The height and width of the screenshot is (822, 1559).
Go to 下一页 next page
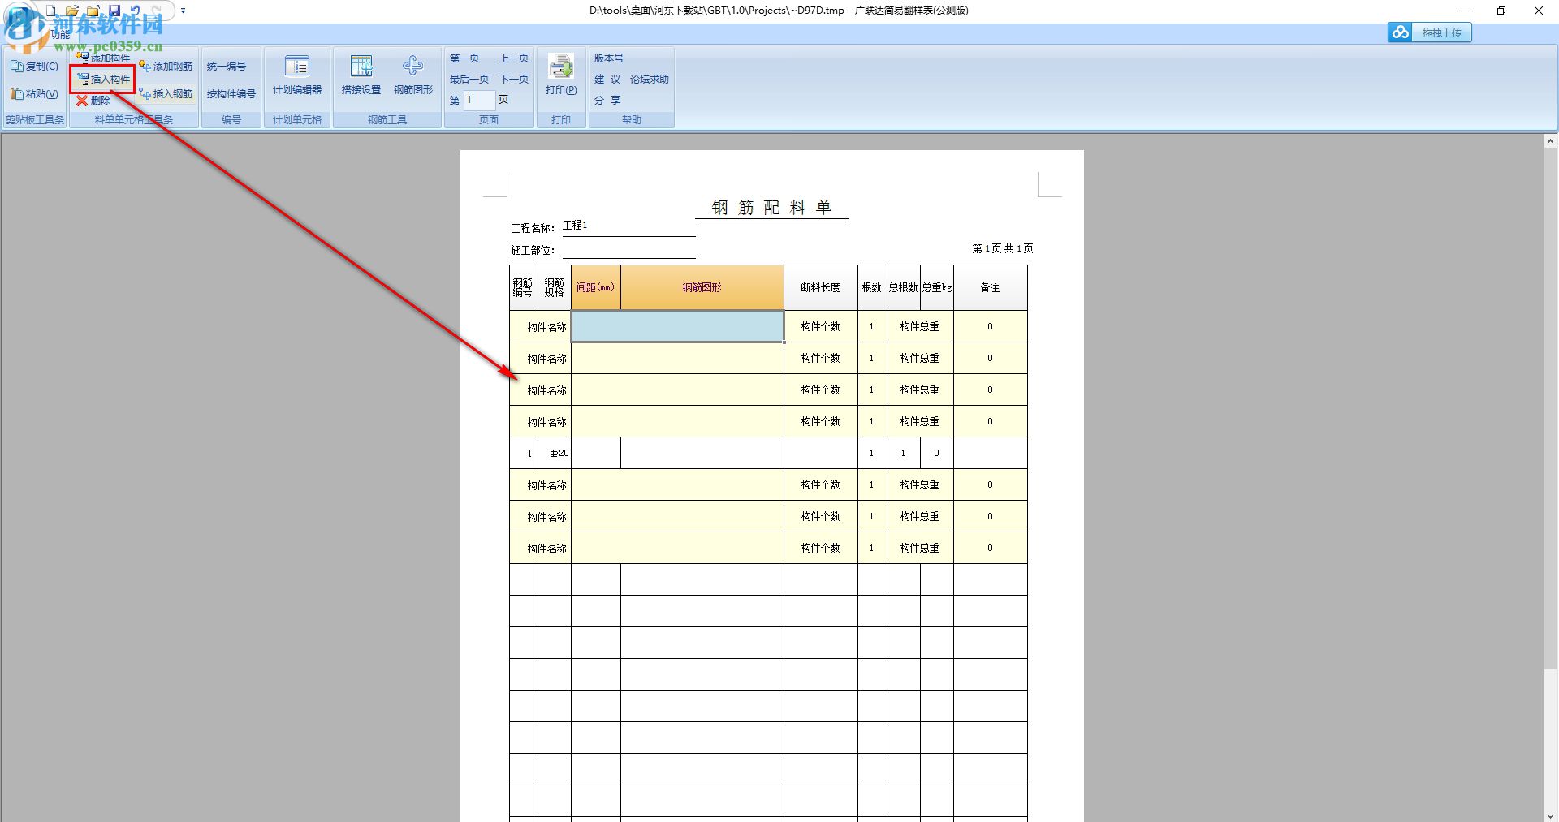point(514,80)
